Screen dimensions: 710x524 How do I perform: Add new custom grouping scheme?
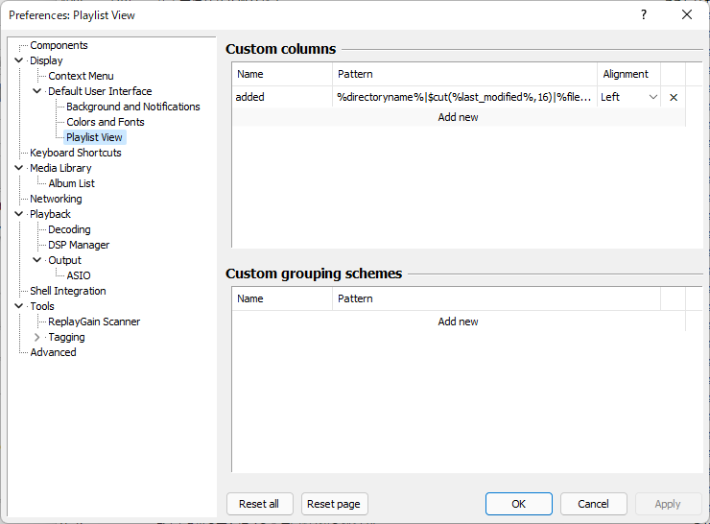point(458,322)
